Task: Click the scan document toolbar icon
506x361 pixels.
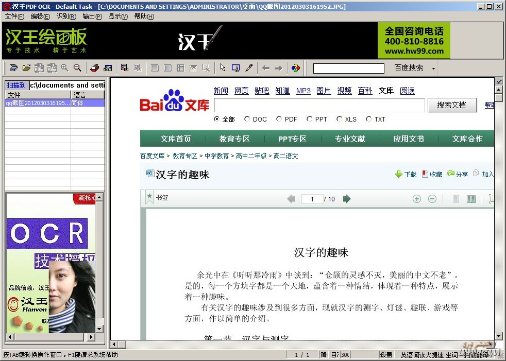Action: click(x=13, y=68)
